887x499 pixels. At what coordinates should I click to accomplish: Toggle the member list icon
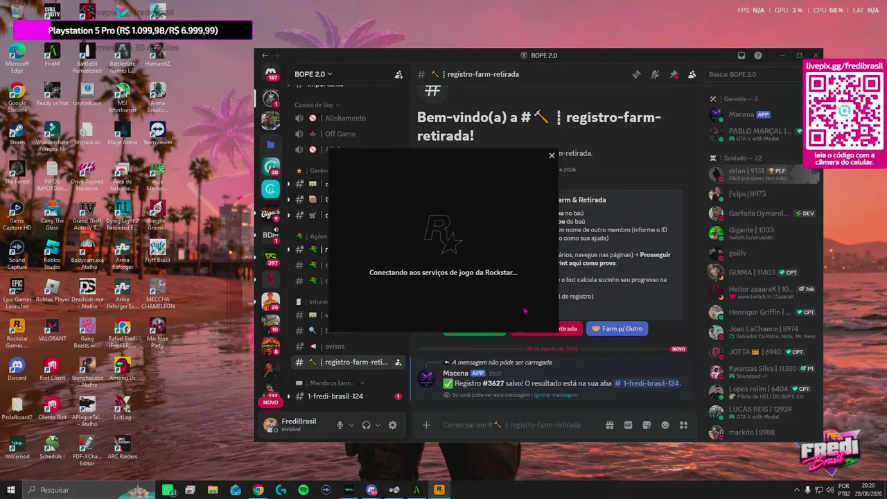tap(692, 74)
